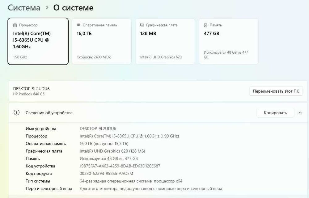Image resolution: width=309 pixels, height=198 pixels.
Task: Click the graphics card icon
Action: coord(142,25)
